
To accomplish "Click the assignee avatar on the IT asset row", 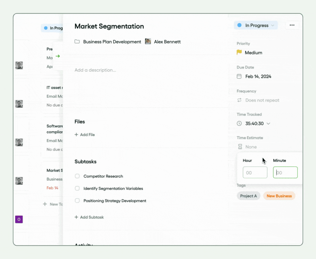I will coord(19,104).
